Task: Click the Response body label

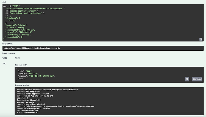Action: [21, 65]
